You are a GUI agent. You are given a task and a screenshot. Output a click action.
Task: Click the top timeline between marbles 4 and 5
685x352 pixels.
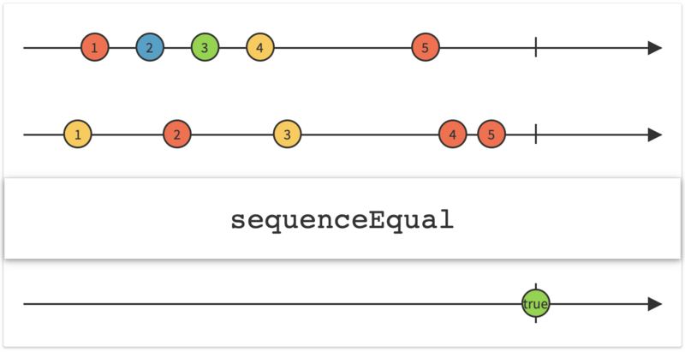pyautogui.click(x=342, y=48)
